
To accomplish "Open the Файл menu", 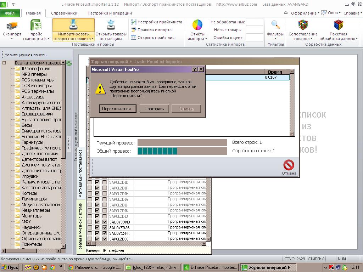I will (10, 13).
